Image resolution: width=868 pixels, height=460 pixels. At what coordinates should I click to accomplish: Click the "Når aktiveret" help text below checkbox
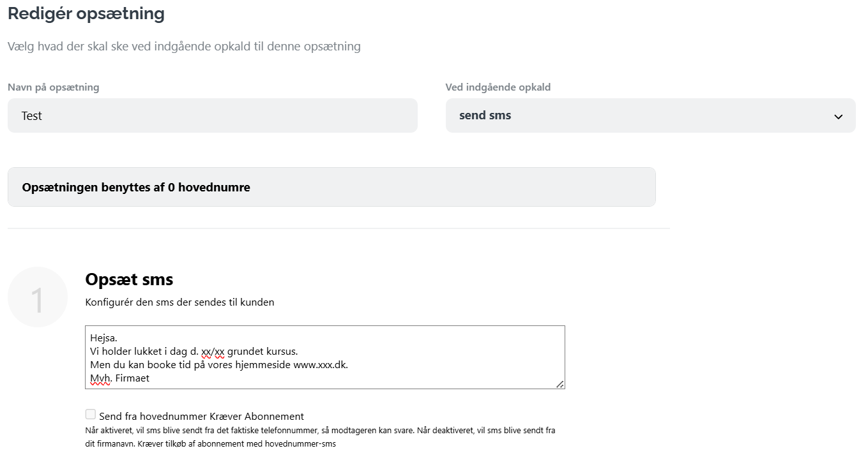pos(319,436)
